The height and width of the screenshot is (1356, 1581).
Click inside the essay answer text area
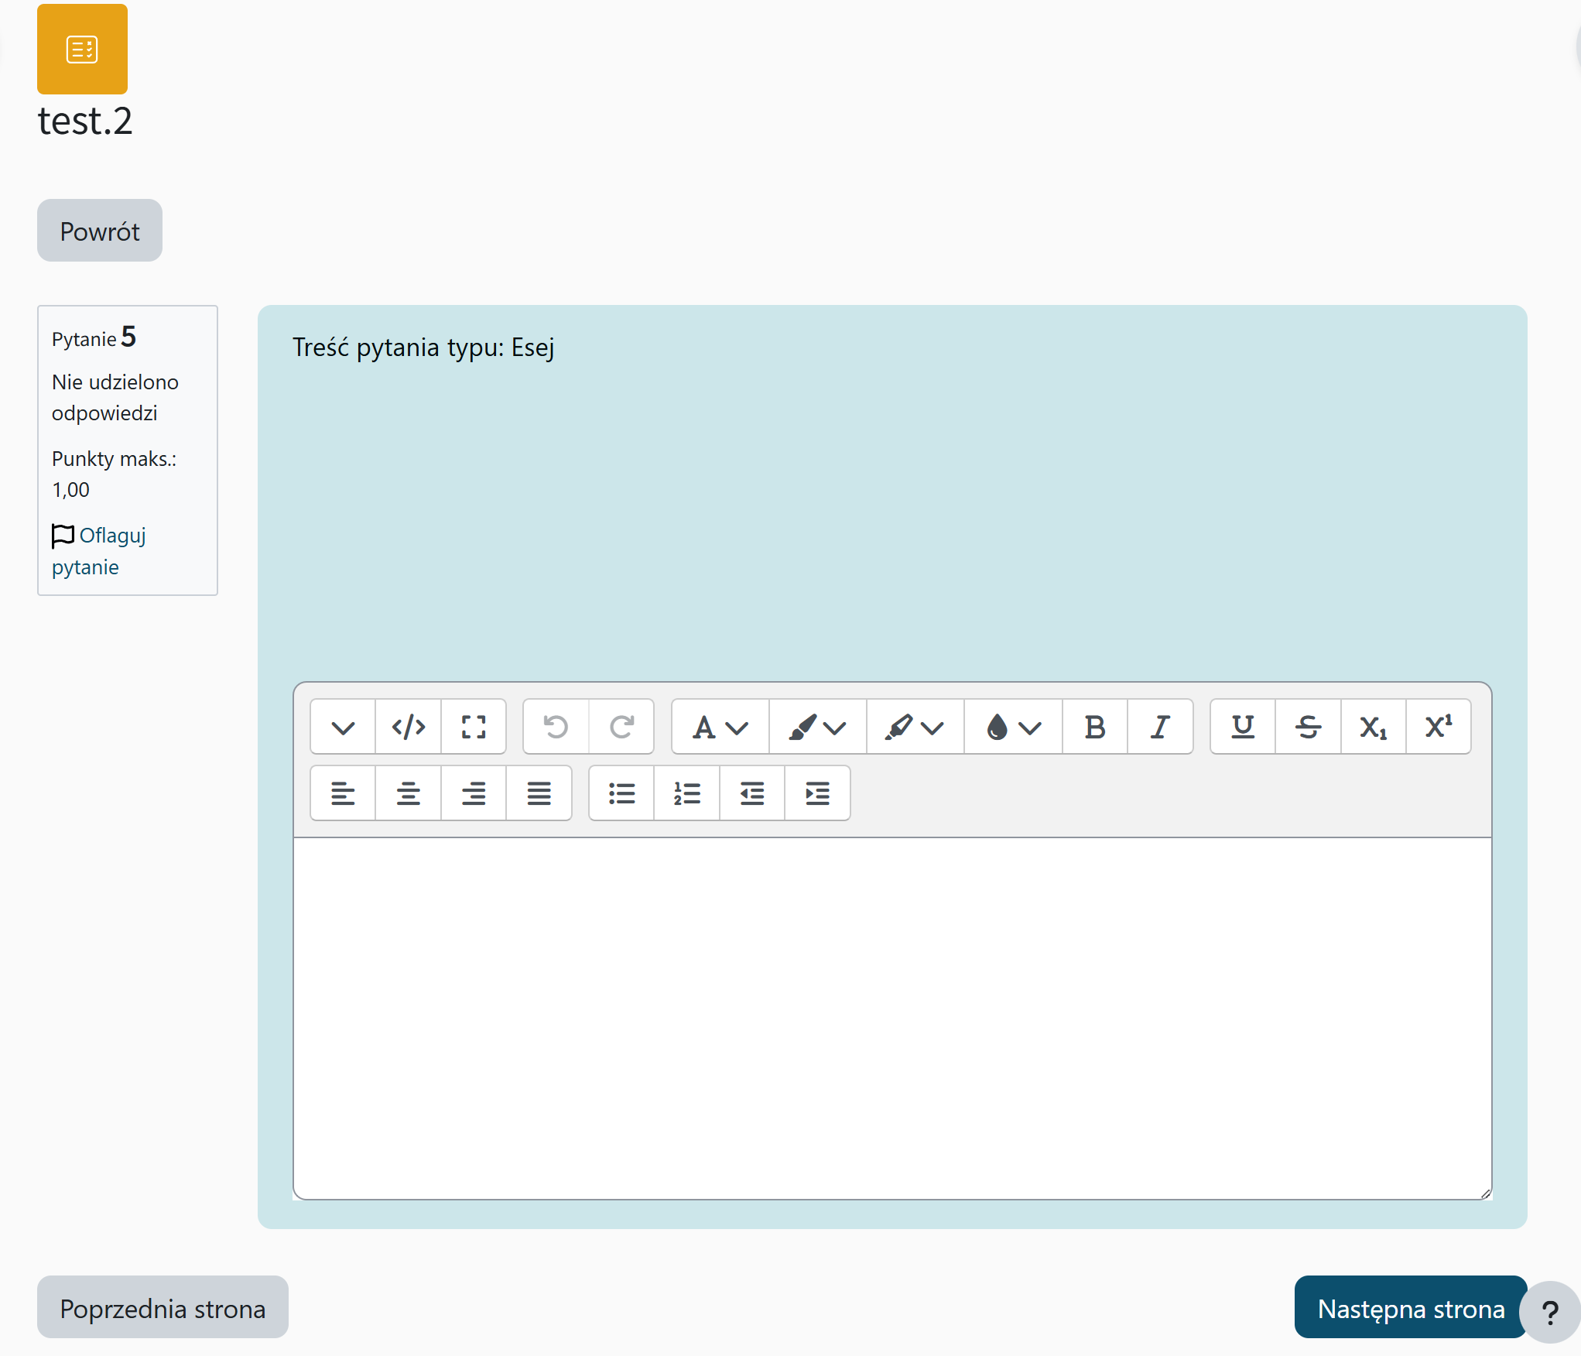click(x=891, y=1017)
